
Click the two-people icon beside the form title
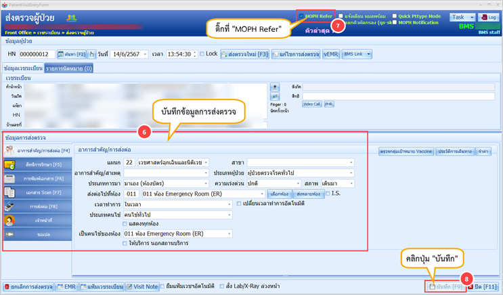(71, 18)
